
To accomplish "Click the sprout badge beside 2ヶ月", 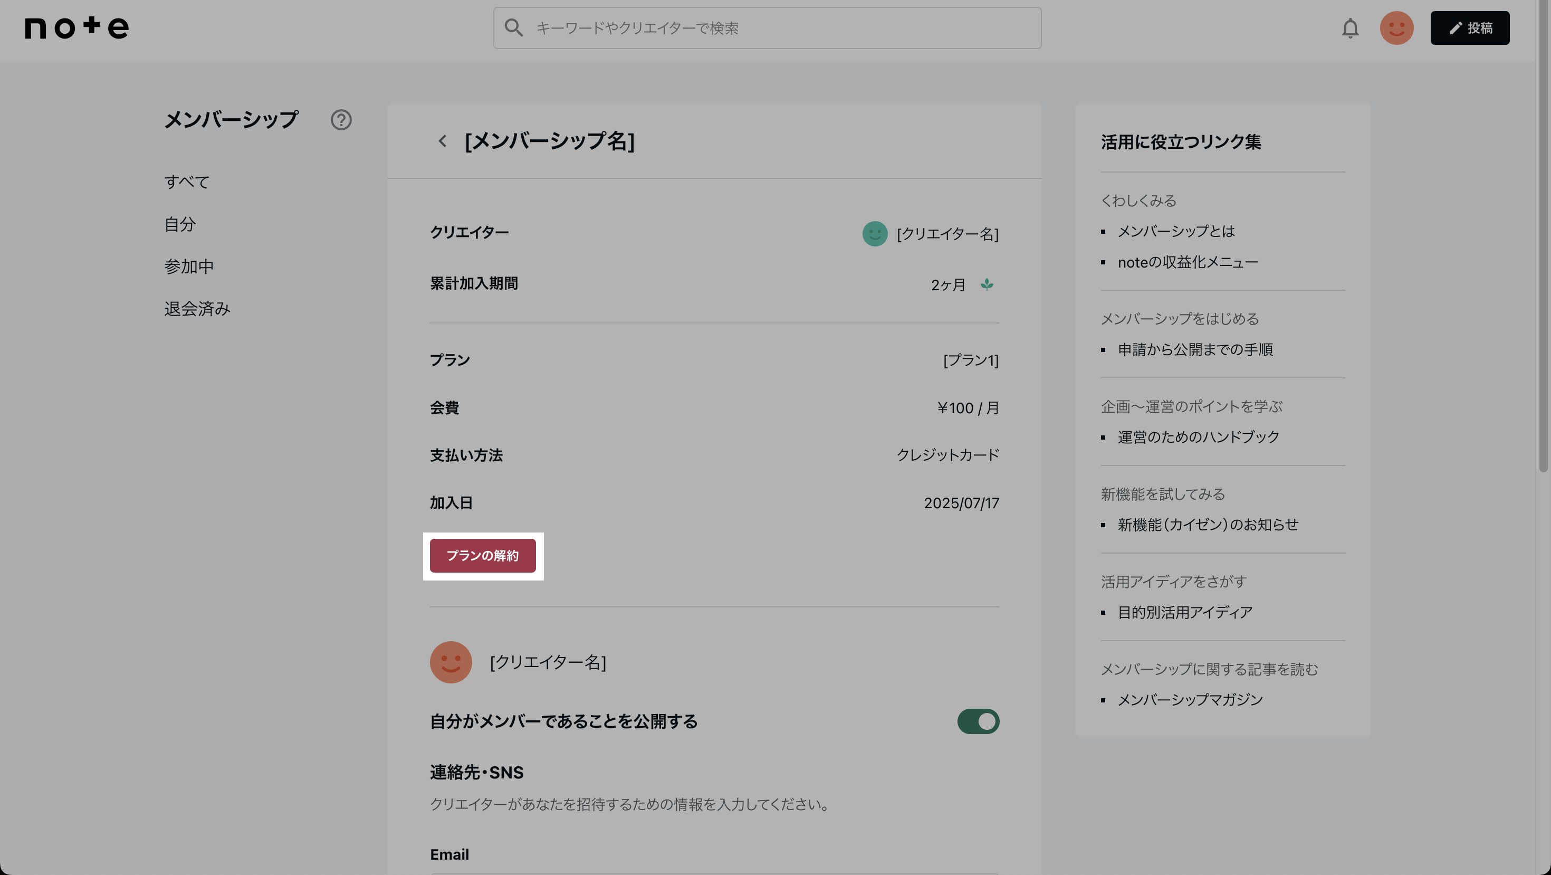I will (x=987, y=284).
